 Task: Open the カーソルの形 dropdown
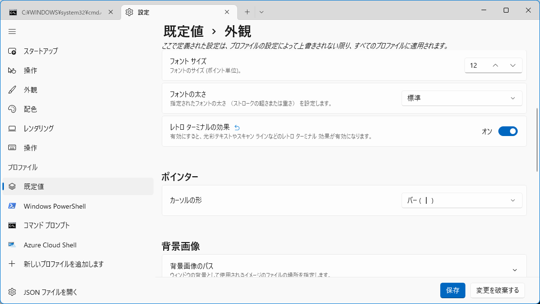[x=462, y=200]
